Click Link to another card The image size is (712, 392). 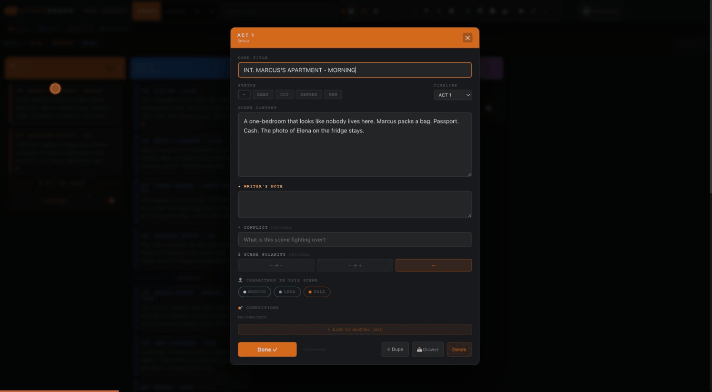(355, 329)
